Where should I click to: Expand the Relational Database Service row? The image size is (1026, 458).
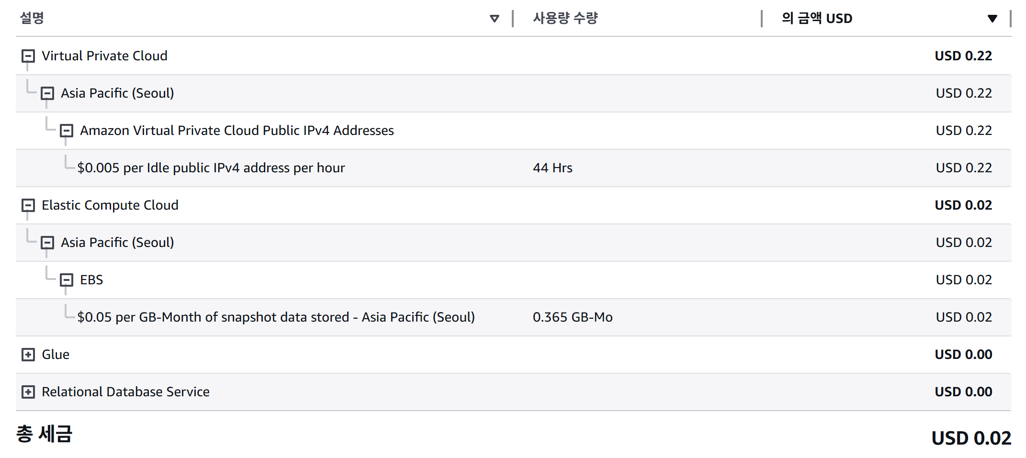coord(28,392)
